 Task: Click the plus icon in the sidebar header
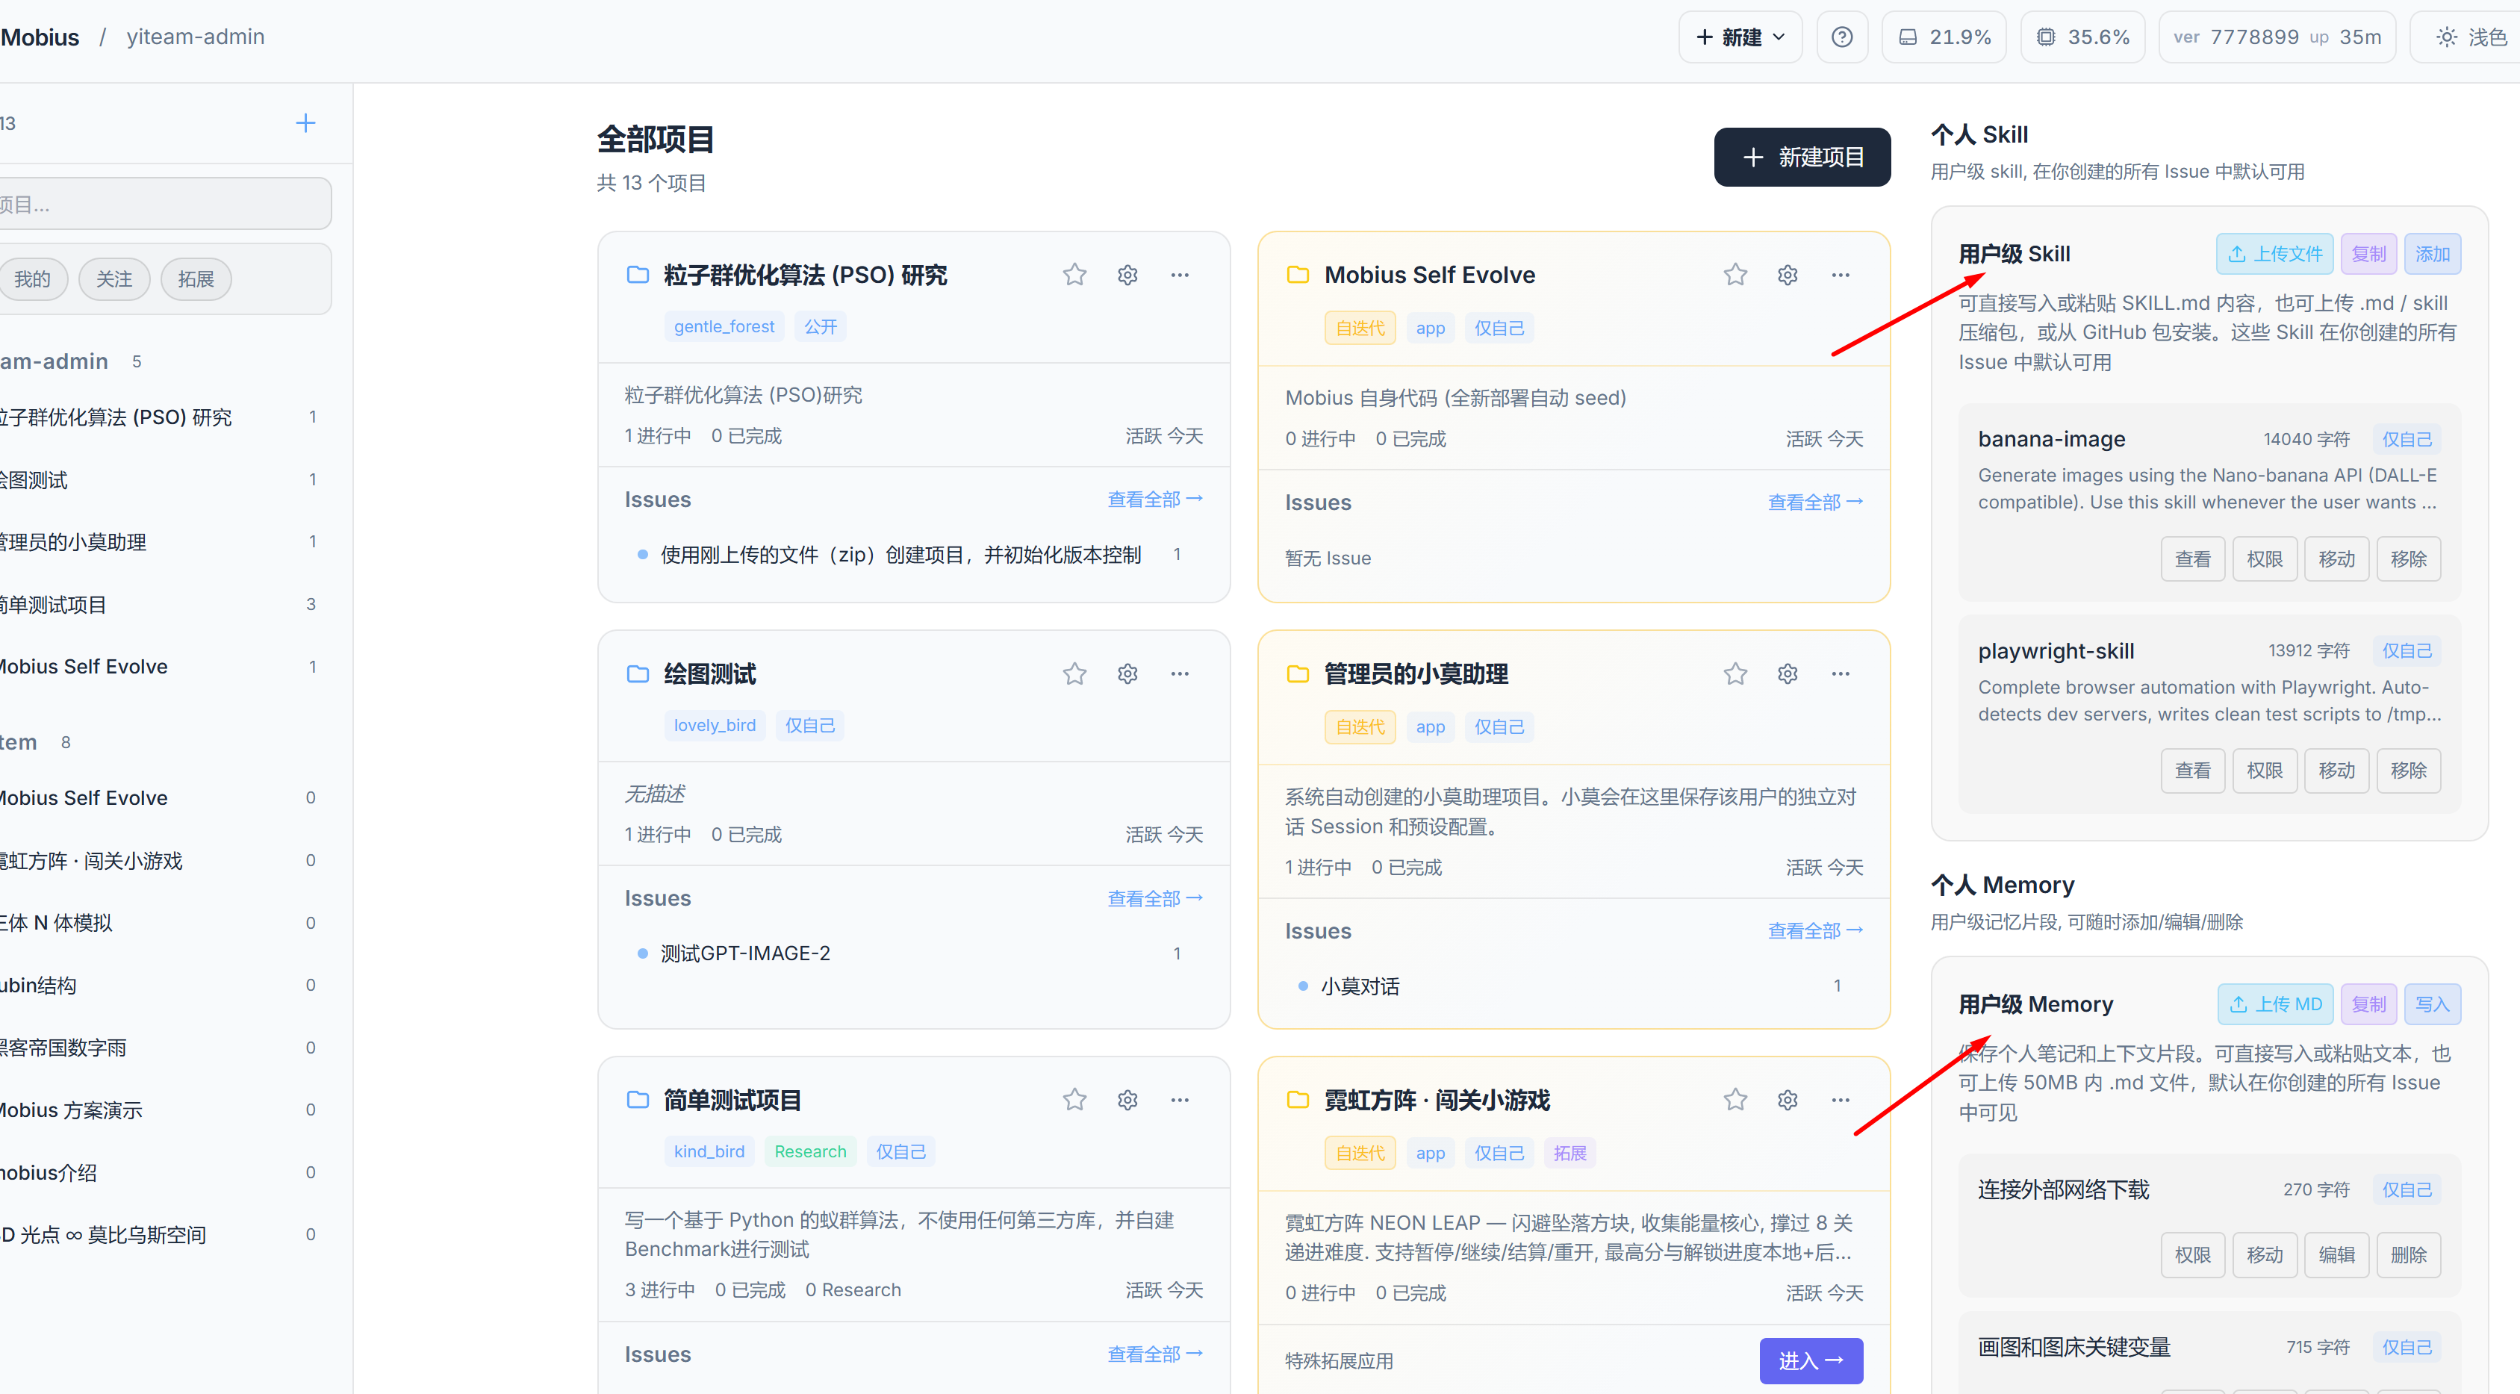click(305, 123)
